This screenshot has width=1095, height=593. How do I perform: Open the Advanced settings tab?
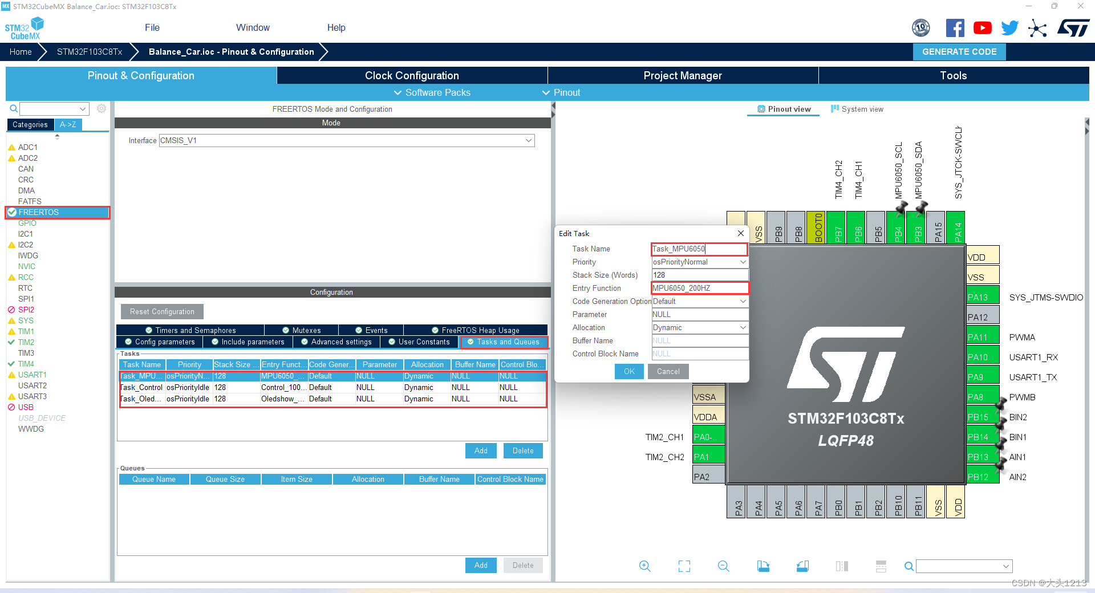click(336, 342)
